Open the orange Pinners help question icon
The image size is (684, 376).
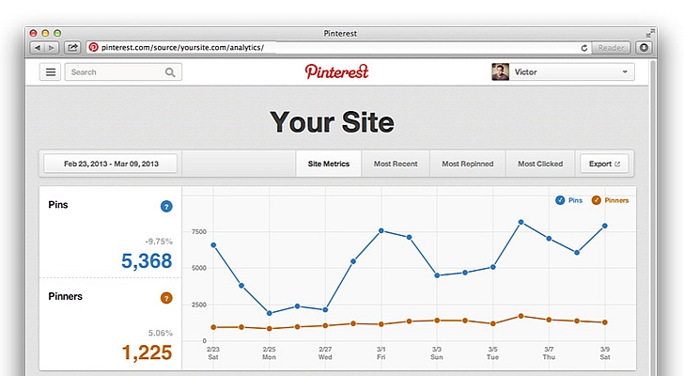click(166, 298)
